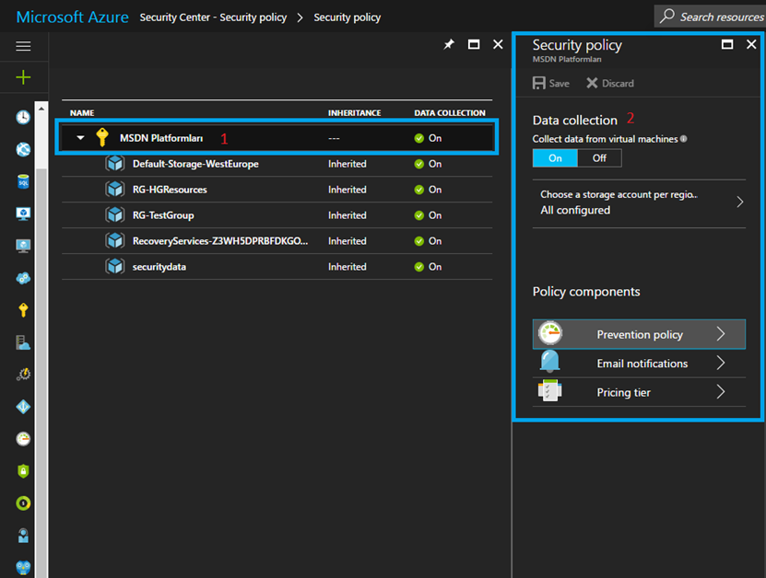766x578 pixels.
Task: Close the policy list blade
Action: (x=498, y=44)
